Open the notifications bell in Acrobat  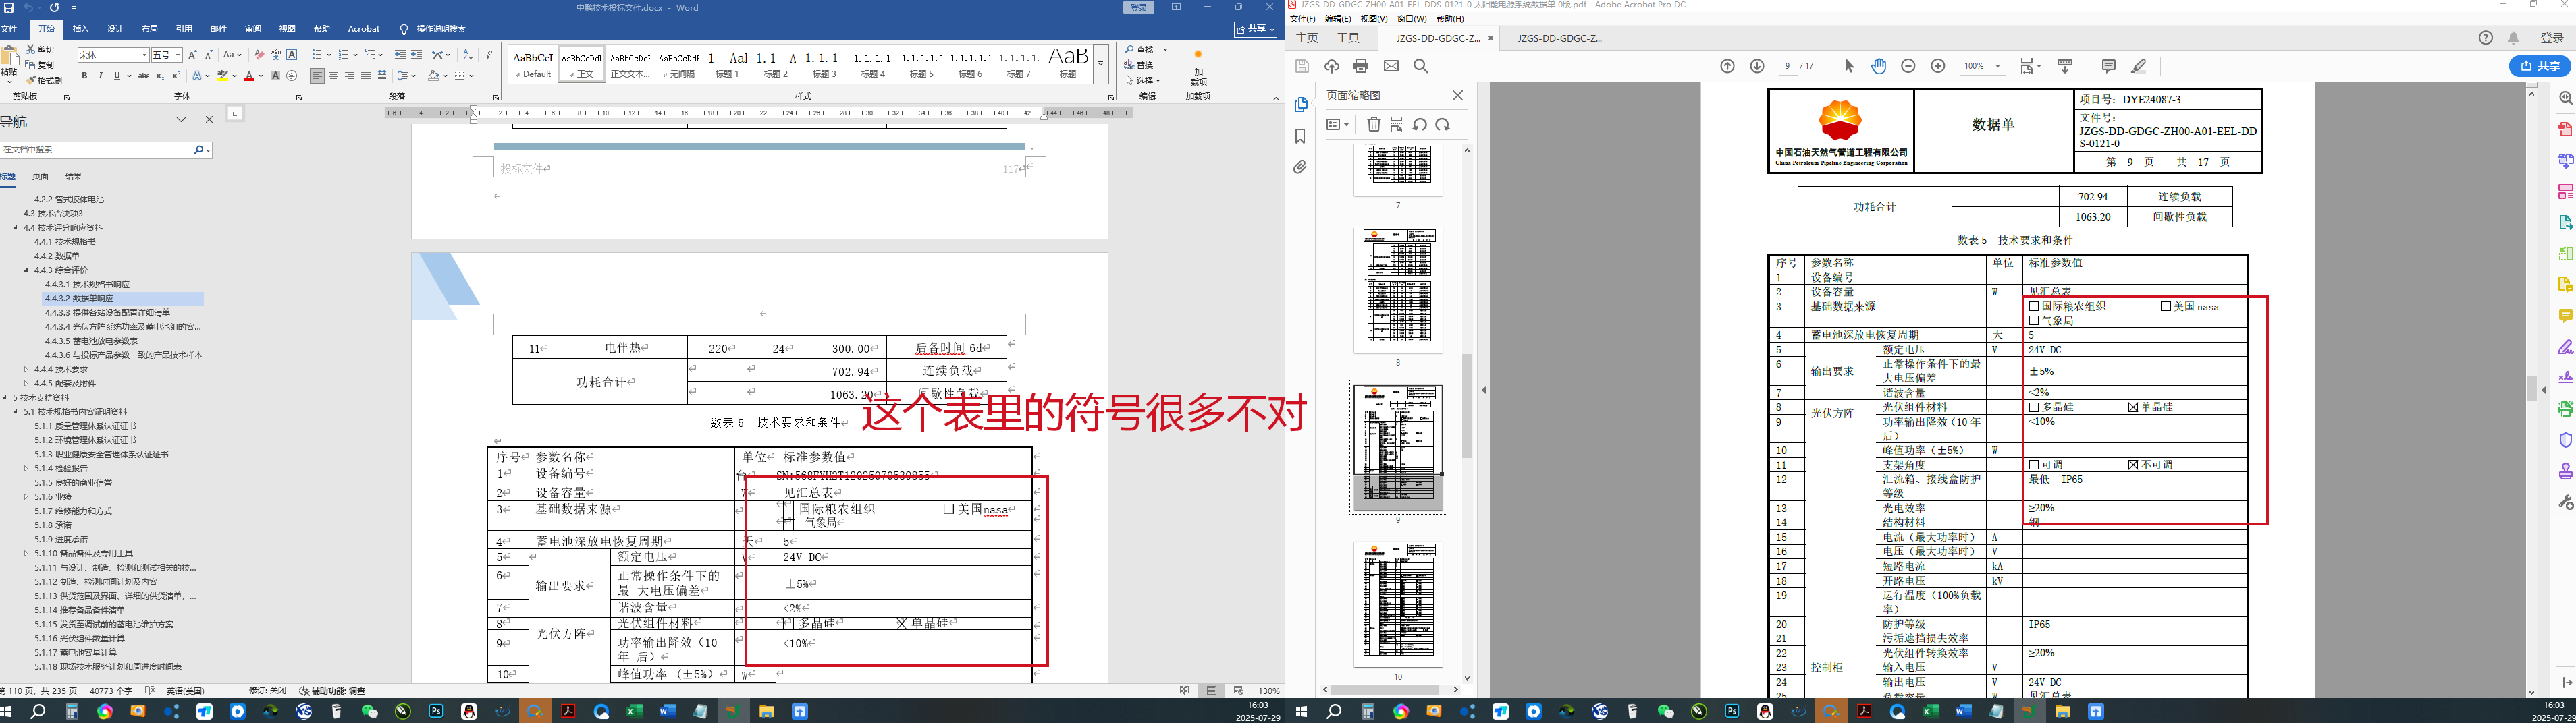pyautogui.click(x=2514, y=38)
